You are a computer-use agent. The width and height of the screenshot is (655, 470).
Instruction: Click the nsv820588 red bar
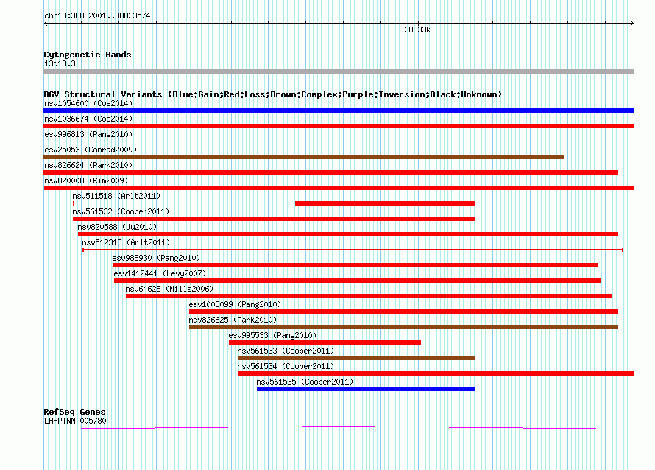pos(348,234)
